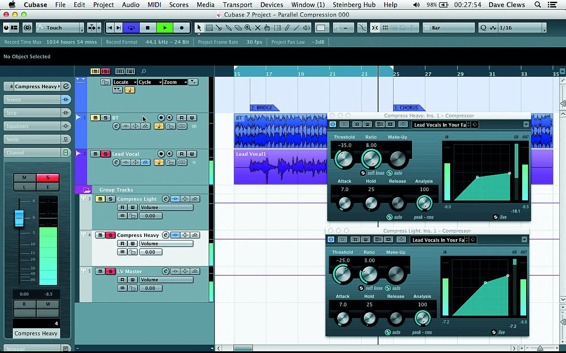Unsolo the Lead Vocal track
This screenshot has height=353, width=566.
(x=105, y=154)
